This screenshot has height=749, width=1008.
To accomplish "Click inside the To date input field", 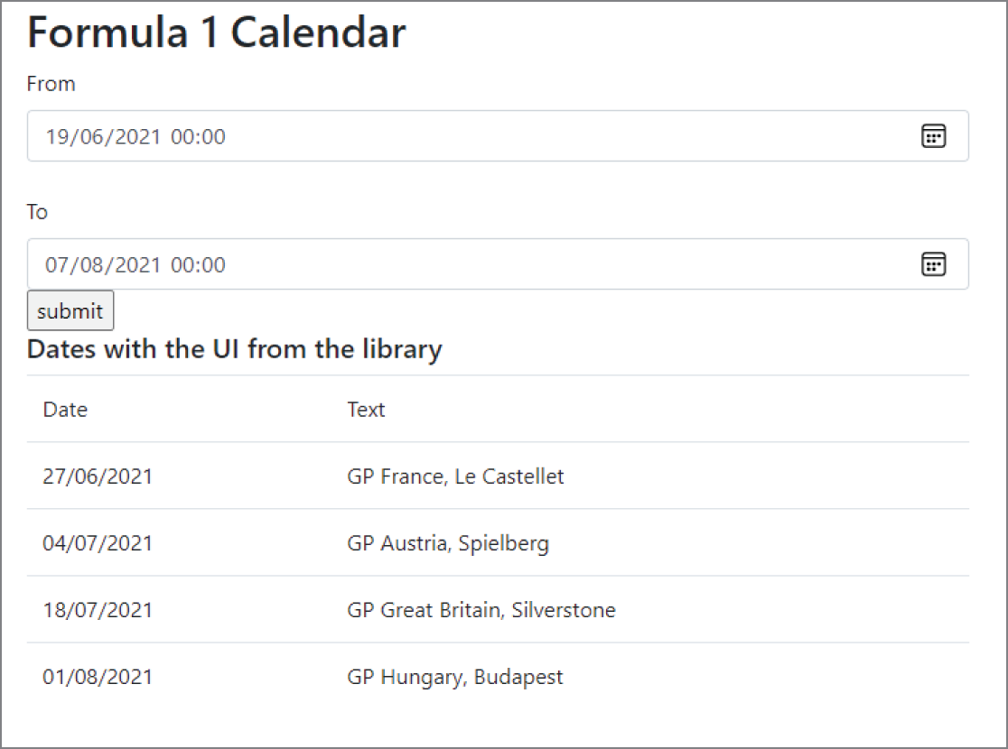I will tap(452, 264).
